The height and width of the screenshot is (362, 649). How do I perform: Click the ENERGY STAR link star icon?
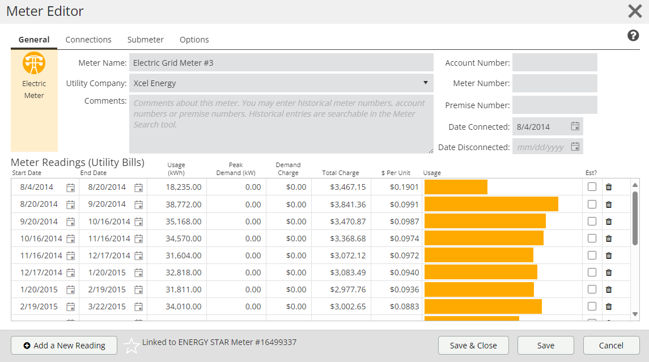pos(132,345)
